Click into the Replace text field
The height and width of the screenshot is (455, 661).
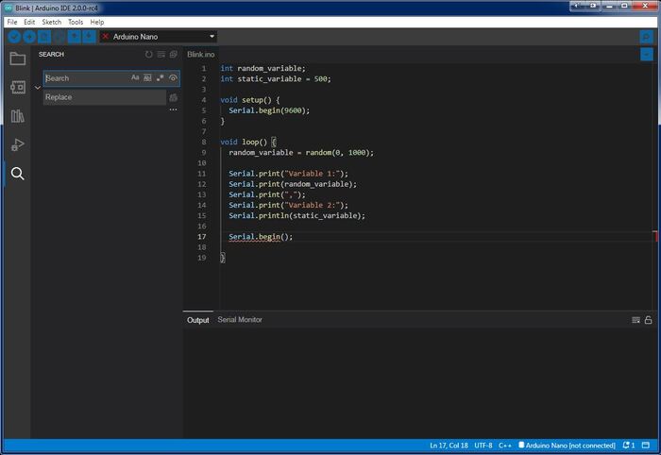104,97
